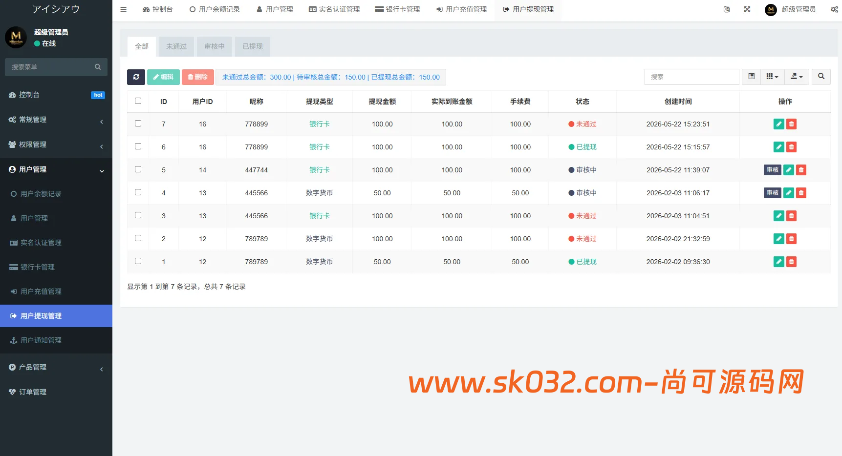
Task: Open the columns visibility dropdown
Action: [x=773, y=77]
